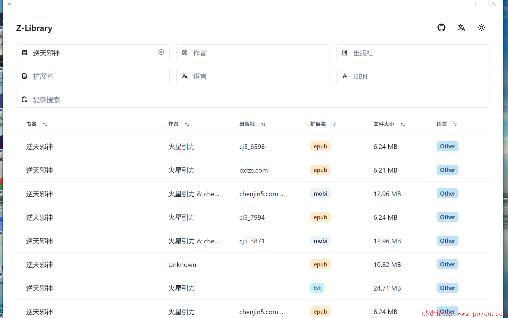Open 语言 column filter funnel

pyautogui.click(x=456, y=124)
